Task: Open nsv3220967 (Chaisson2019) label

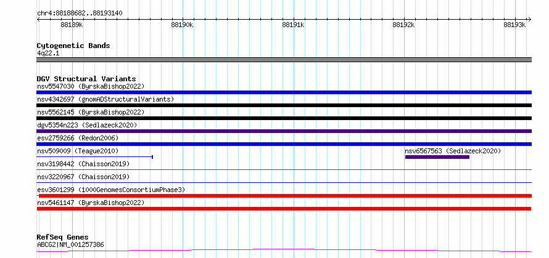Action: (x=83, y=177)
